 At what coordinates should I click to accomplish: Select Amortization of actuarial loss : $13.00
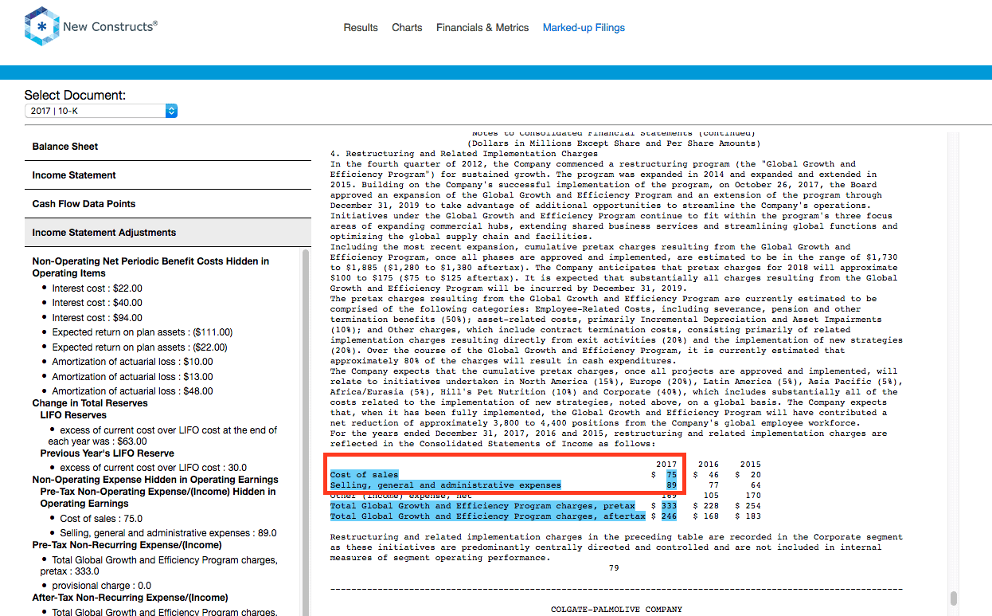click(133, 377)
